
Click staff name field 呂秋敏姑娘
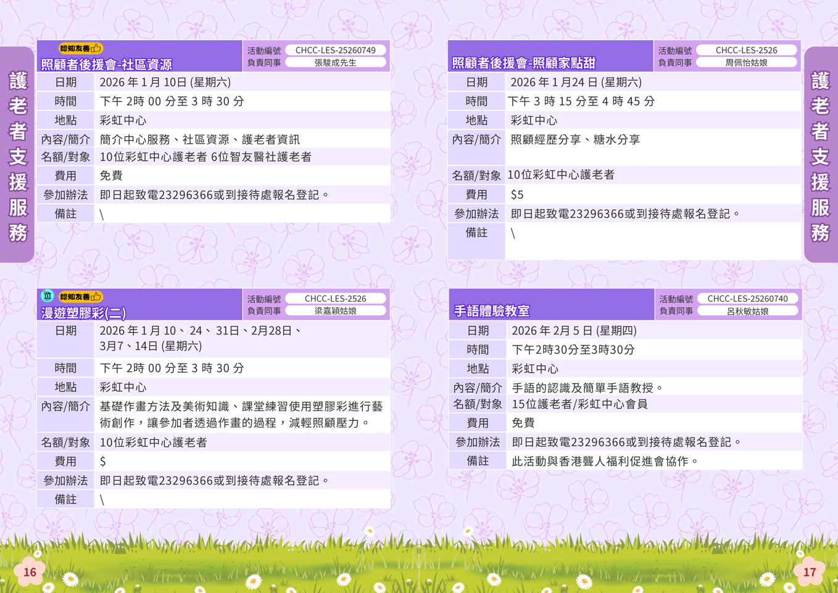[747, 311]
